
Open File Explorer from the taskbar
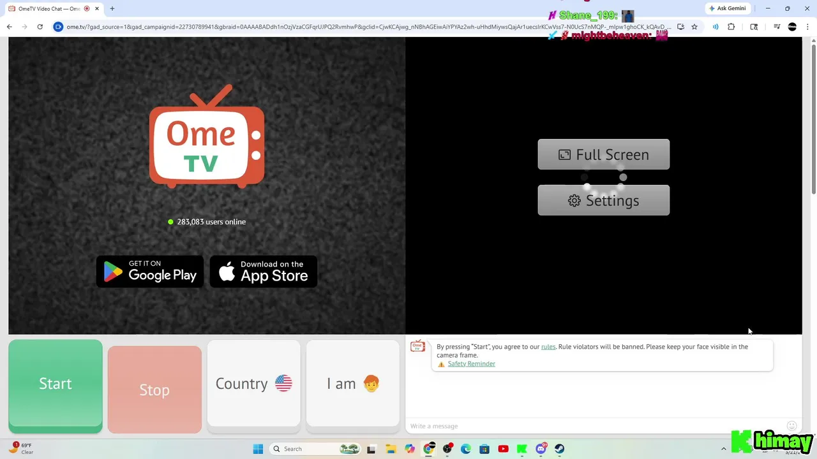390,449
